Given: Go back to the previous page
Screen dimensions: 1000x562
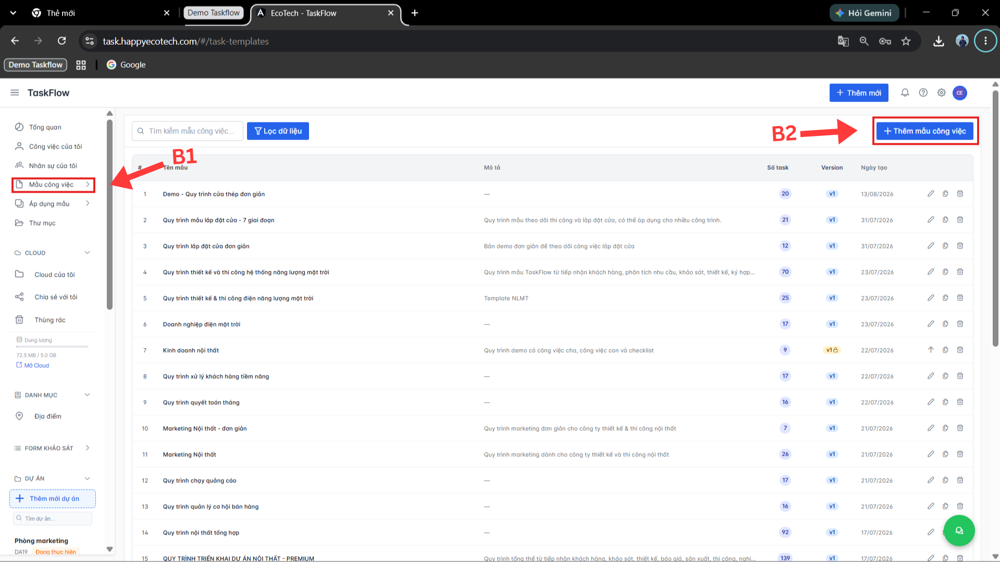Looking at the screenshot, I should click(x=15, y=41).
